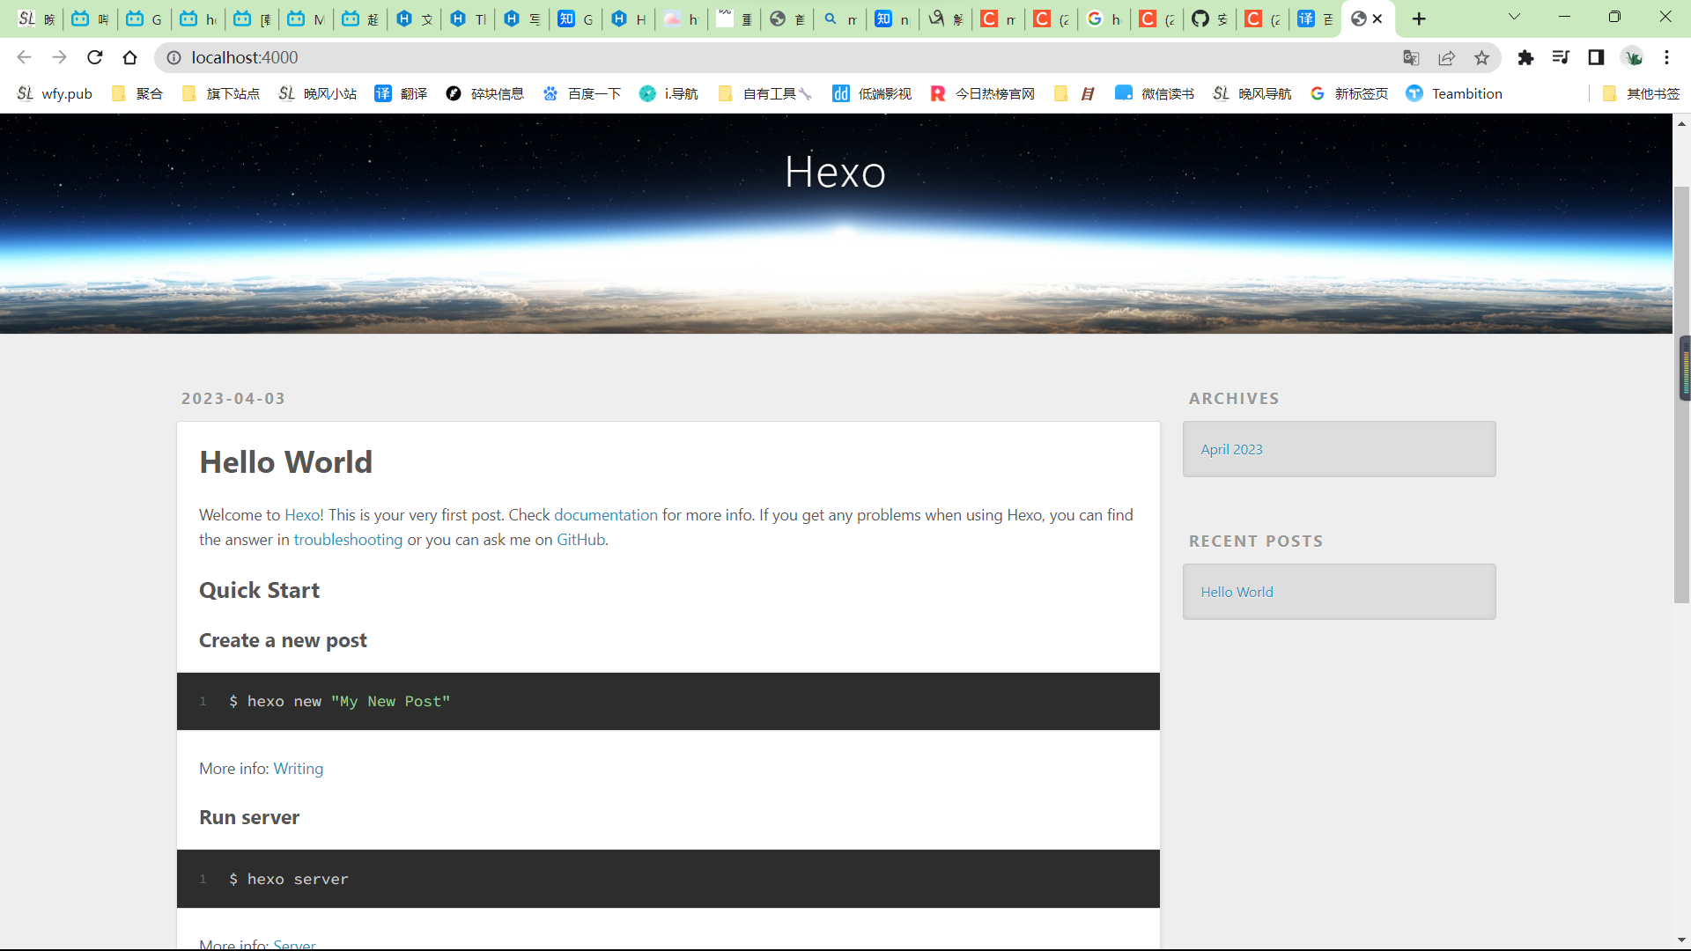Switch to the GitHub tab
The image size is (1691, 951).
(x=1209, y=18)
